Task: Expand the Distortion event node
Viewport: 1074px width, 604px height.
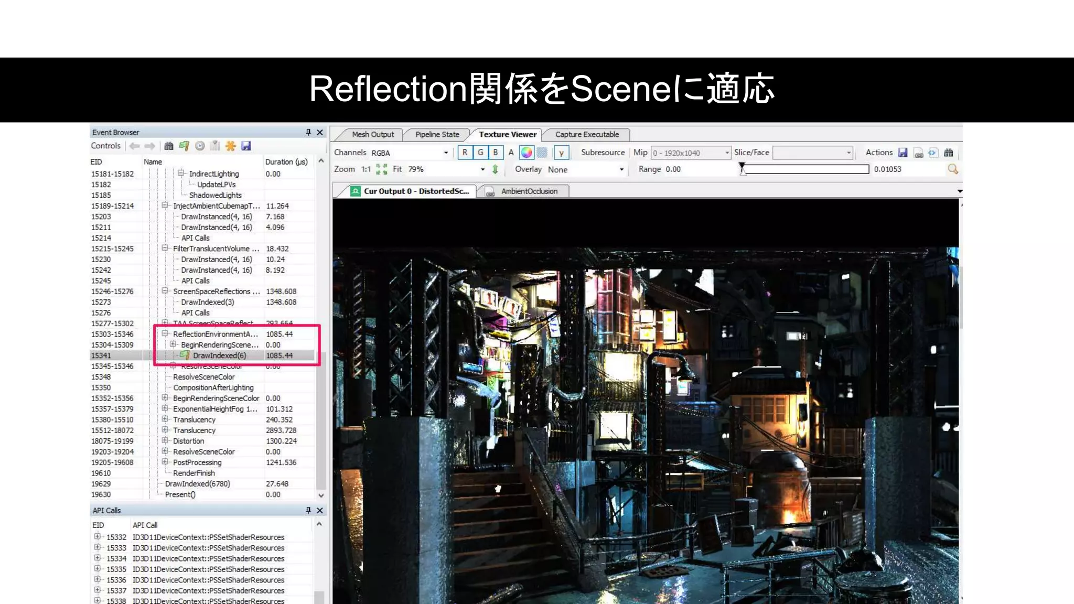Action: (x=165, y=440)
